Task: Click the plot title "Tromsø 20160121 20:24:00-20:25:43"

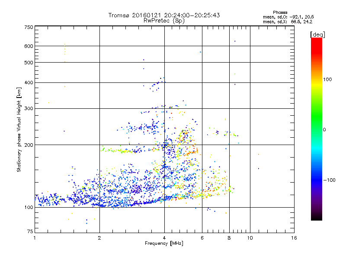Action: point(164,15)
